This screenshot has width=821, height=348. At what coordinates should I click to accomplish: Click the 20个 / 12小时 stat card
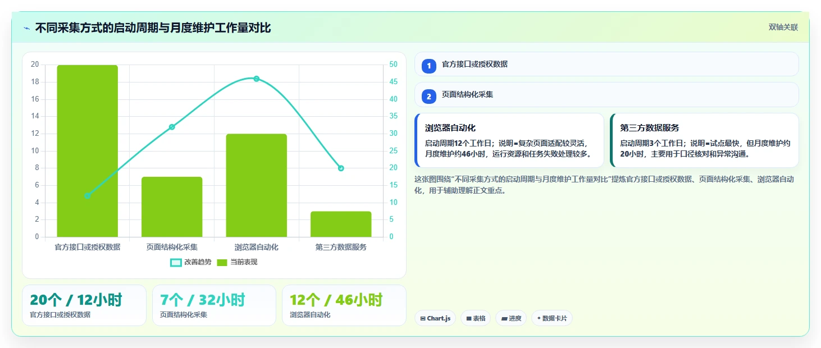coord(84,305)
